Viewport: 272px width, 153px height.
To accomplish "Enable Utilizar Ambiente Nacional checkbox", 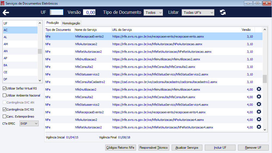I will (x=5, y=95).
